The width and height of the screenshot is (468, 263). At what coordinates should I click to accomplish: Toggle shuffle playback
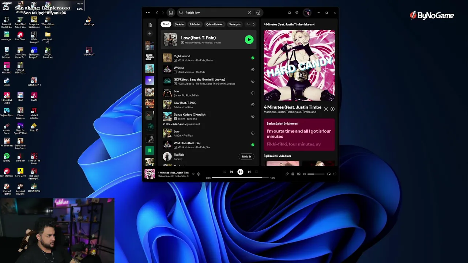pos(224,172)
